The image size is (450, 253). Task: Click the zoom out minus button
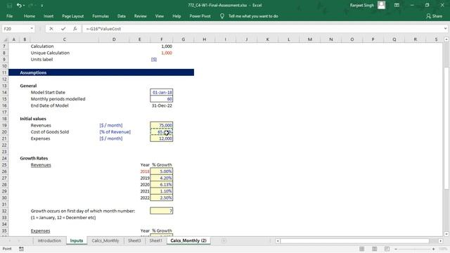tap(396, 249)
